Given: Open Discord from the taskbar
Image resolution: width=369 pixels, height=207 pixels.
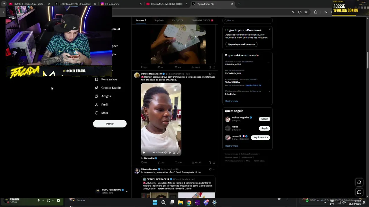Looking at the screenshot, I should pyautogui.click(x=206, y=202).
